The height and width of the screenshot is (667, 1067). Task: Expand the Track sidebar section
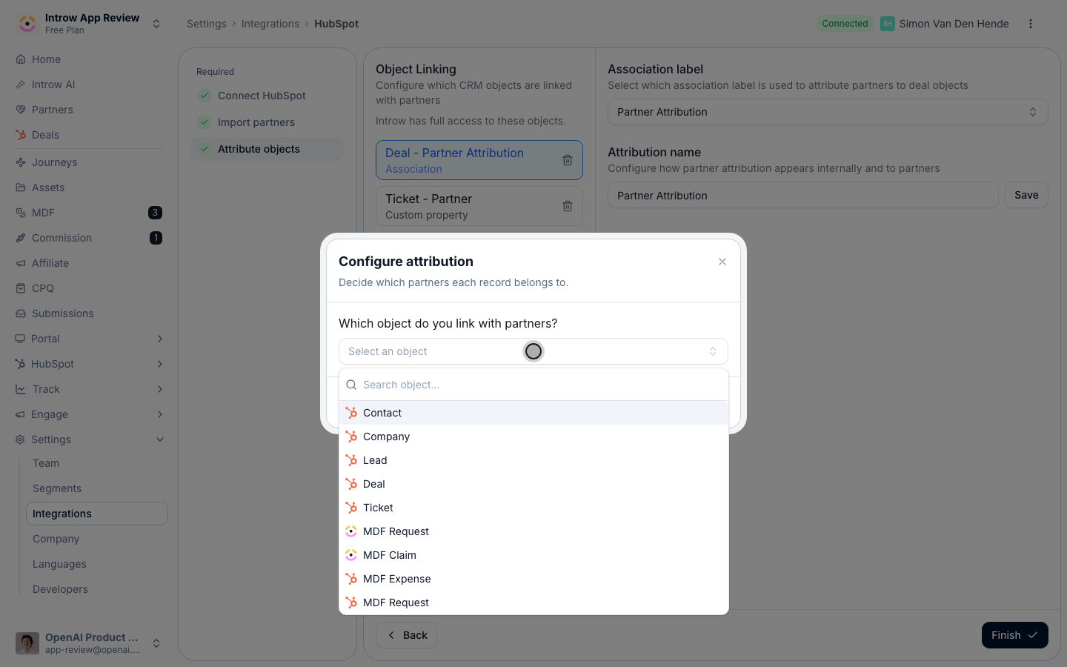click(160, 389)
